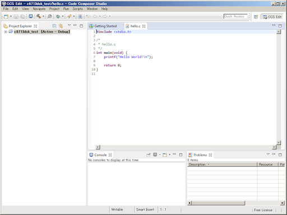The height and width of the screenshot is (215, 287).
Task: Sort Problems by the Resource column
Action: 268,165
